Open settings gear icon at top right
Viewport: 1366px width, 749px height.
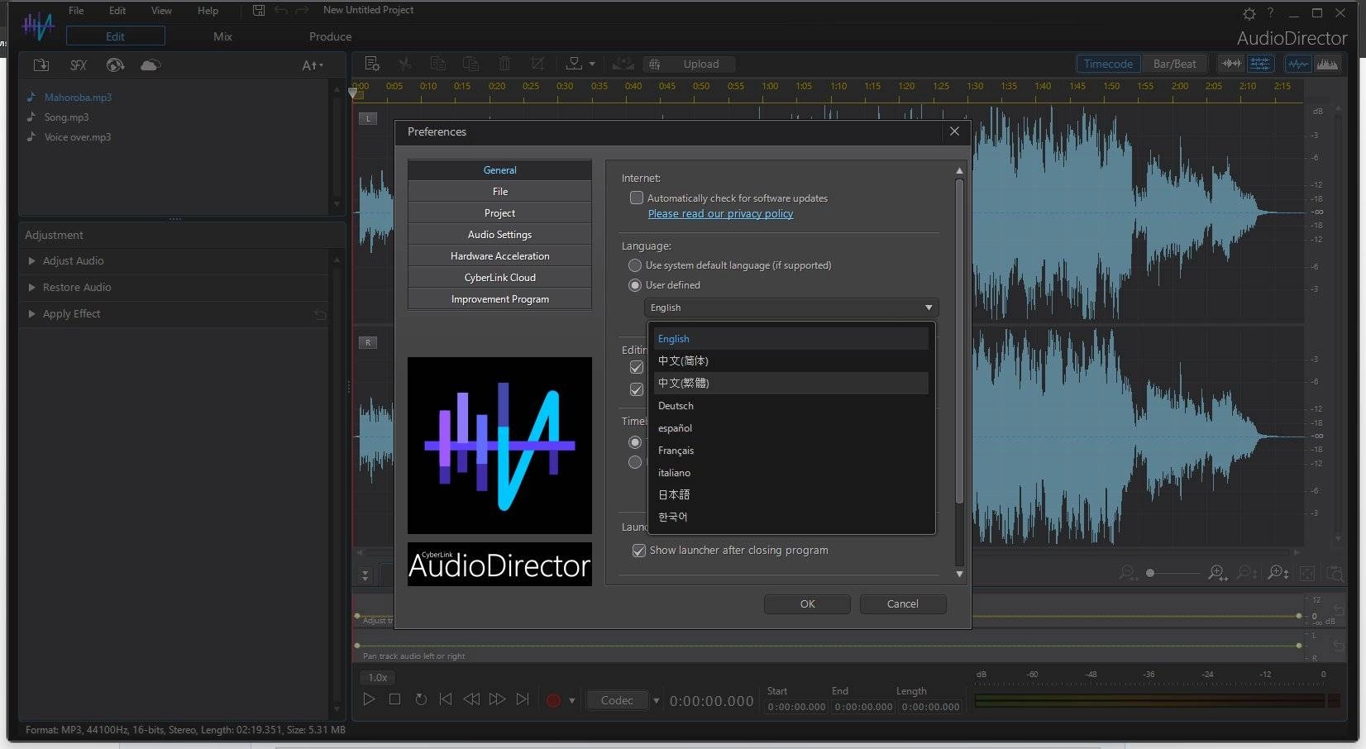click(1249, 13)
